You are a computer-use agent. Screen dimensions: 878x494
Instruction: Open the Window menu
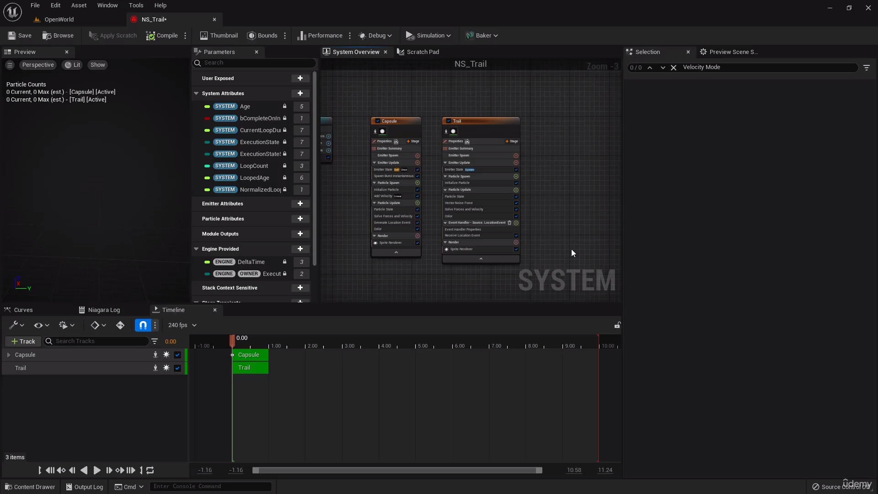(107, 5)
